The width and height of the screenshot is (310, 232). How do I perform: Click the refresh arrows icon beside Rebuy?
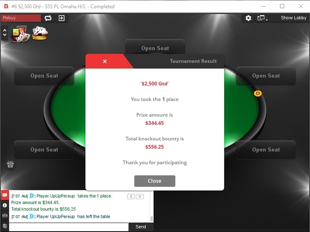point(48,18)
